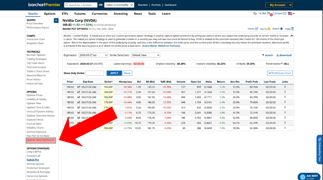323x180 pixels.
Task: Open the top Dashboard link
Action: coord(170,5)
